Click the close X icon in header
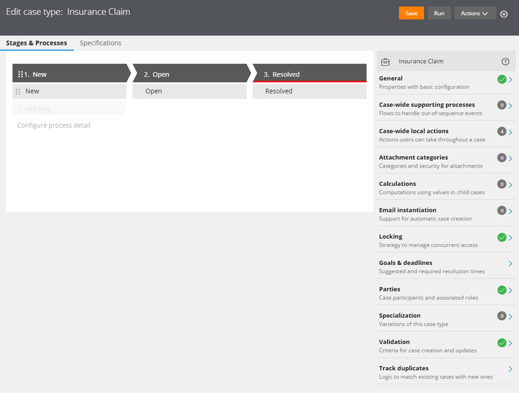 (504, 14)
